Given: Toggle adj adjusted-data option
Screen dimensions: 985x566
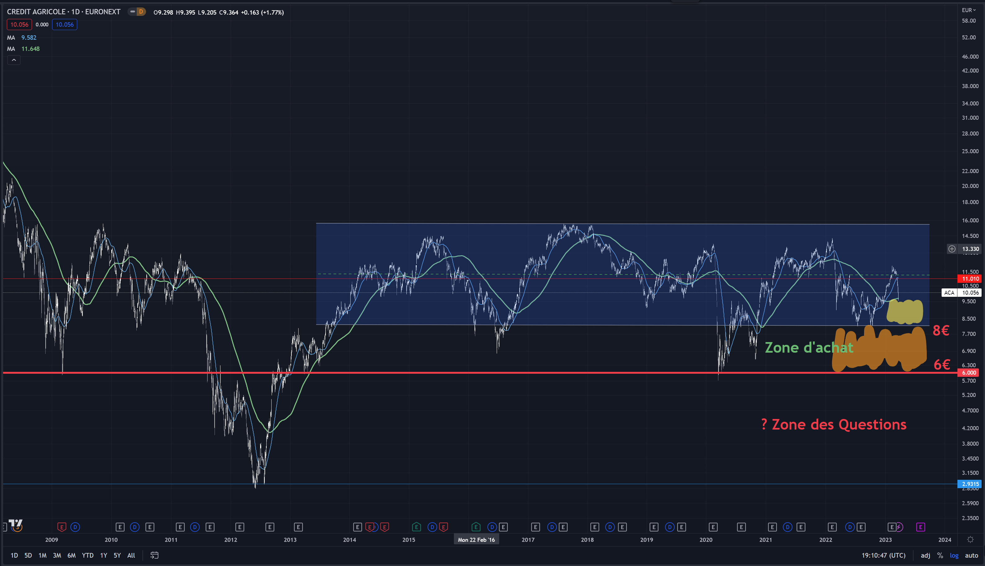Looking at the screenshot, I should coord(925,555).
